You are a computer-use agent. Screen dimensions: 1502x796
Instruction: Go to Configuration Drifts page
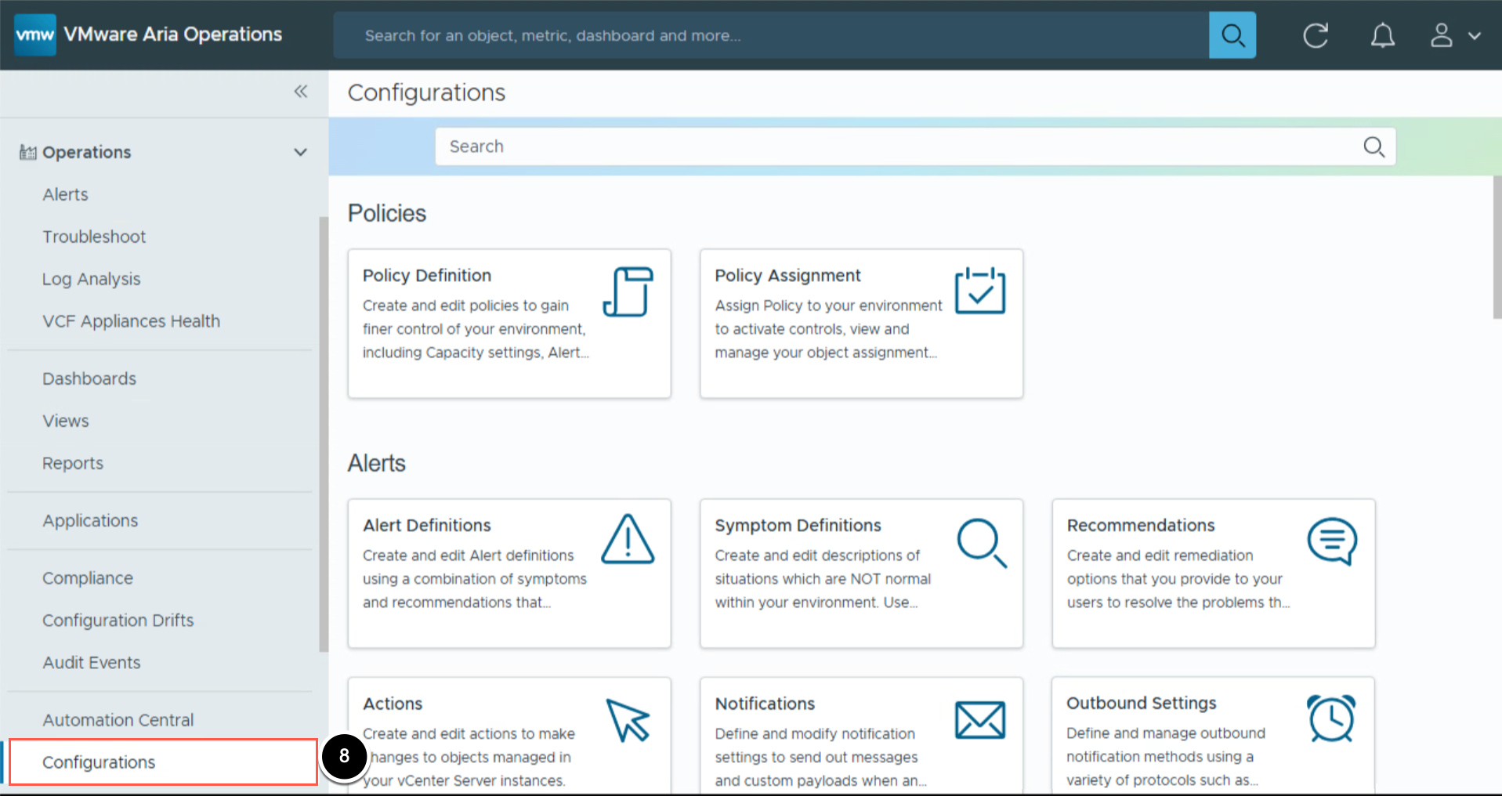click(x=118, y=620)
